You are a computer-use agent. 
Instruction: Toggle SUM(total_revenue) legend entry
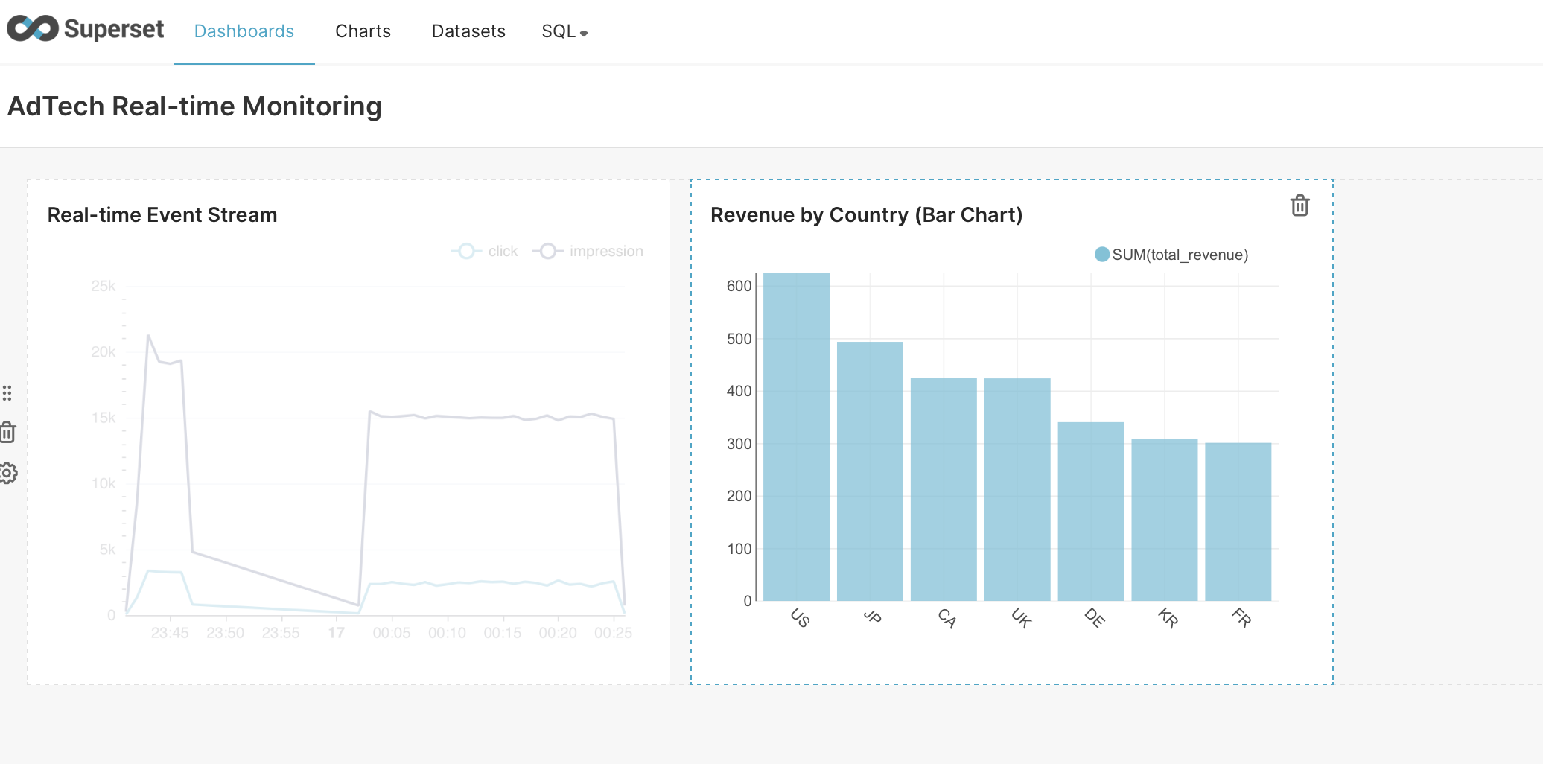(1171, 255)
